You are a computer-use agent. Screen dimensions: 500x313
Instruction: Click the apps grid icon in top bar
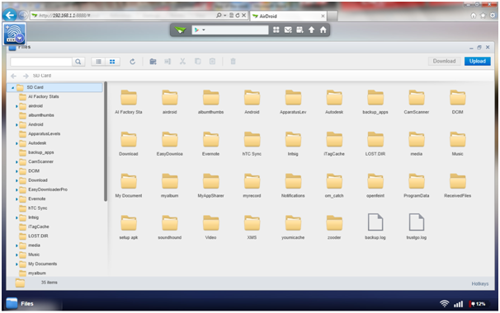[276, 30]
